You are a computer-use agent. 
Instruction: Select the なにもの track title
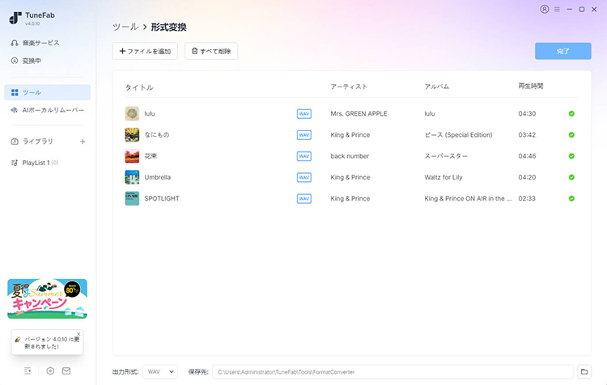[x=157, y=135]
